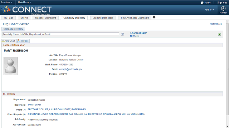Open direct report LAURA PETRILLO
The height and width of the screenshot is (128, 229).
pos(93,114)
